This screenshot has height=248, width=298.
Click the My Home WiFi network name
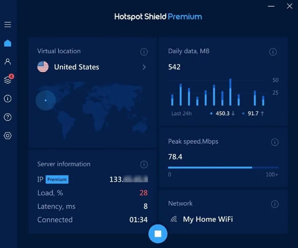(208, 219)
